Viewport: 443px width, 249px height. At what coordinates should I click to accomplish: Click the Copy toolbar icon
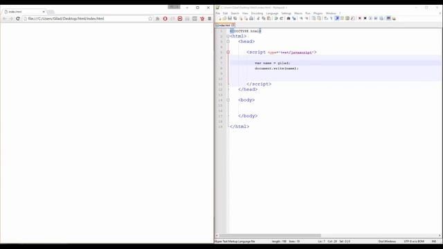point(263,19)
